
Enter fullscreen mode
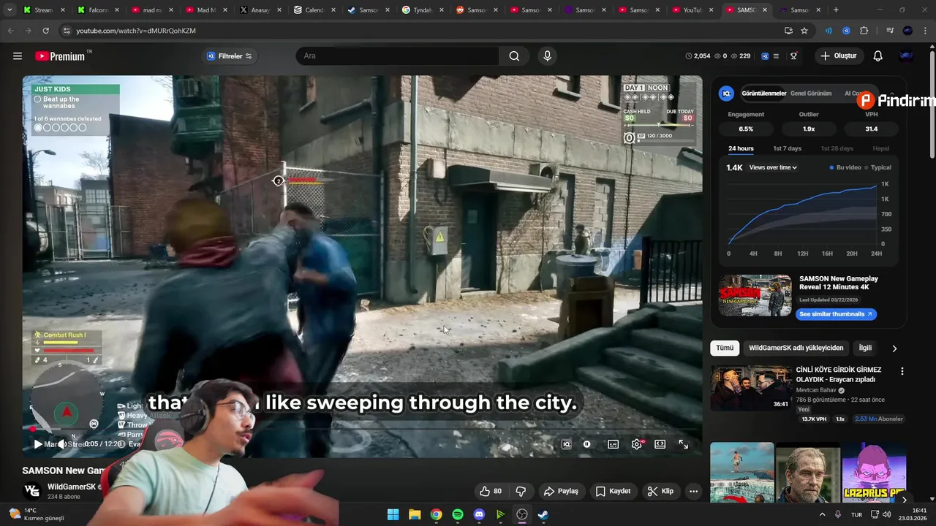pos(684,444)
